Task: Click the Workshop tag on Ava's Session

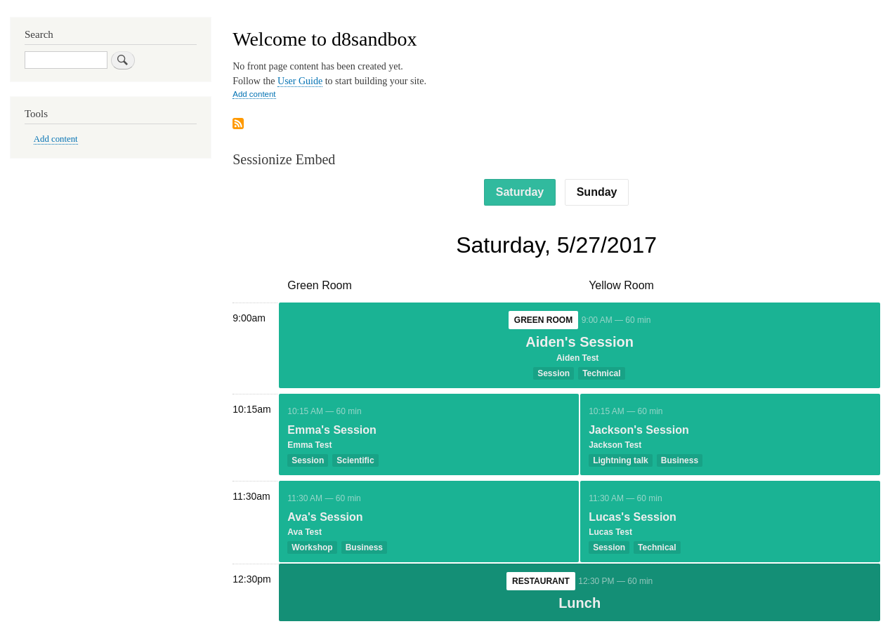Action: tap(312, 546)
